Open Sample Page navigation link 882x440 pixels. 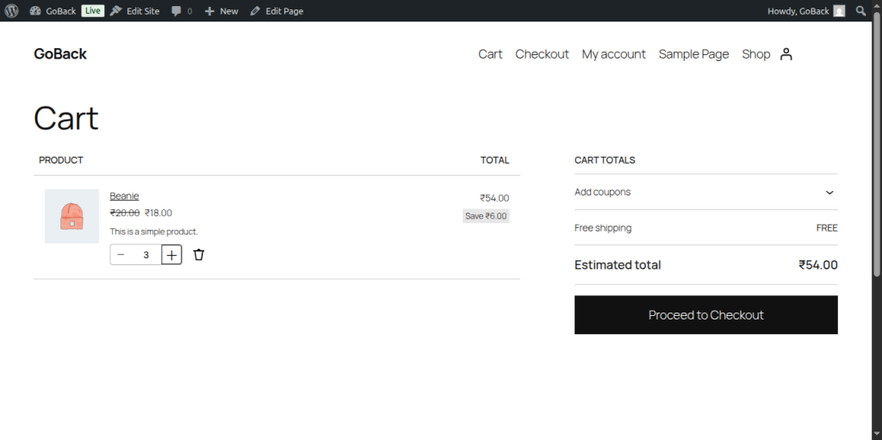[693, 54]
